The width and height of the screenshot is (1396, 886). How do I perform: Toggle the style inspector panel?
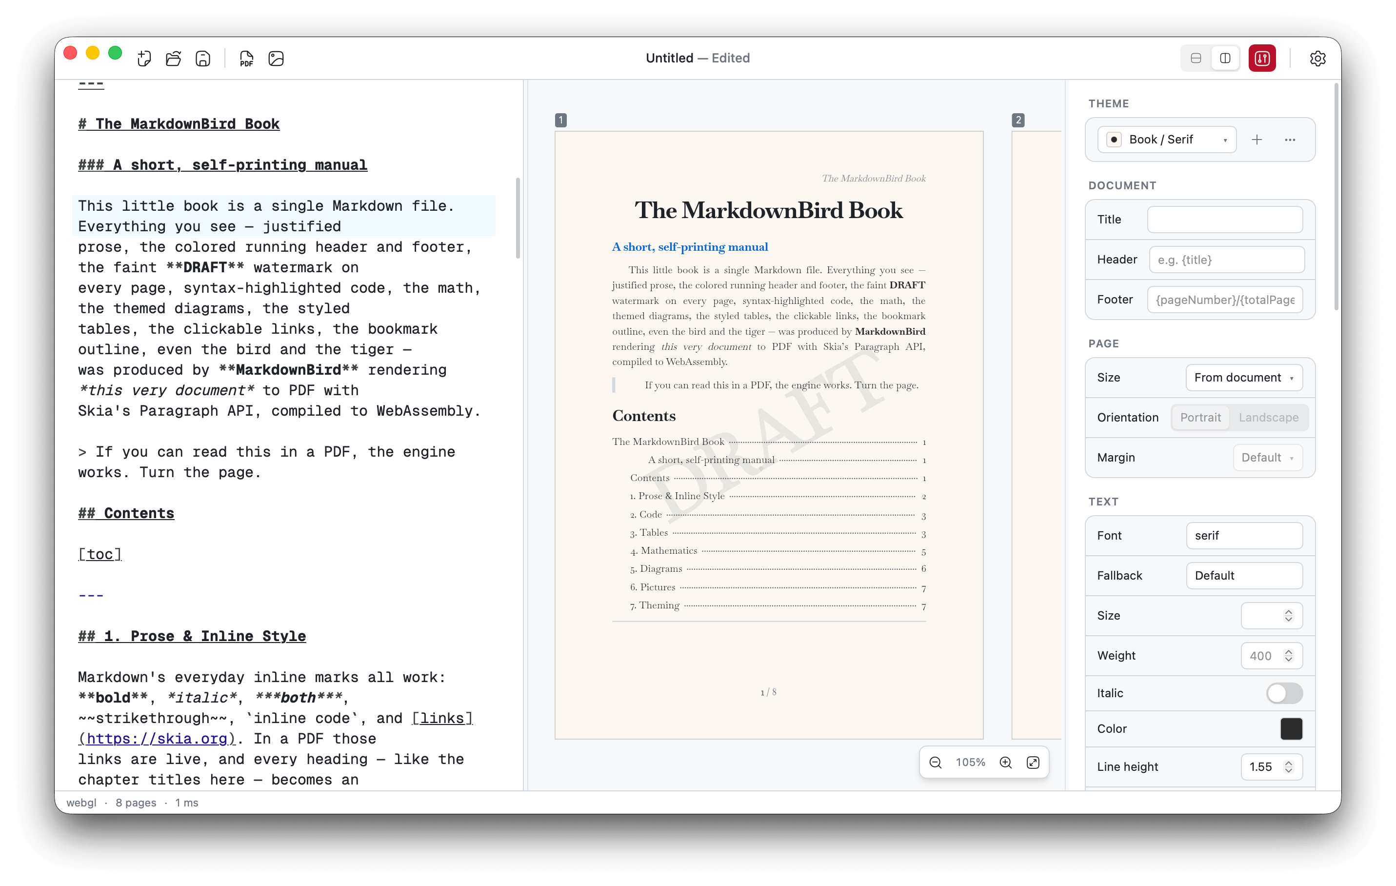[1262, 58]
